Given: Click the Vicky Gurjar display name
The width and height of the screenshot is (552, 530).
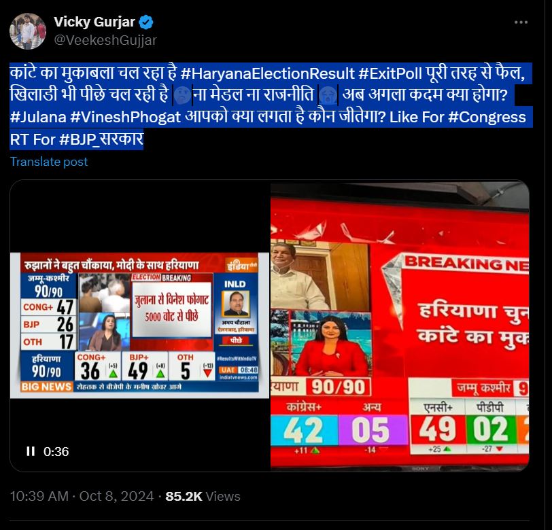Looking at the screenshot, I should [x=94, y=22].
